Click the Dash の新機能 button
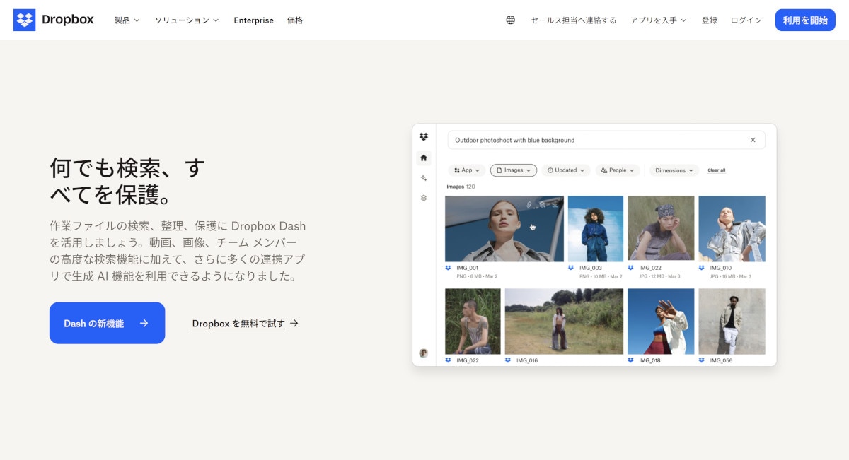Screen dimensions: 849x460 click(107, 323)
